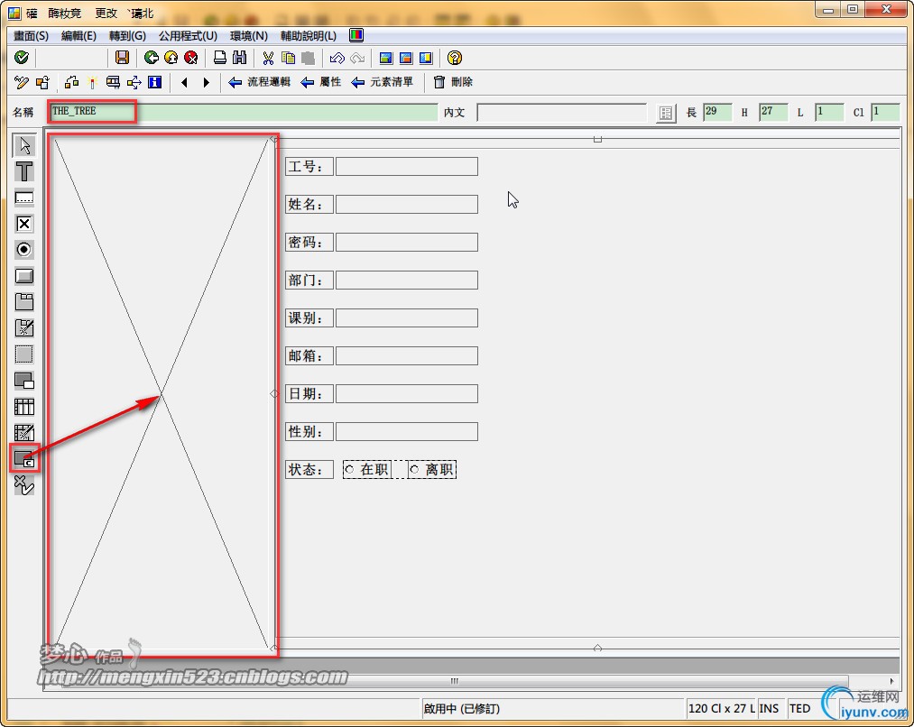Select the 状态 label element
914x727 pixels.
pyautogui.click(x=309, y=469)
